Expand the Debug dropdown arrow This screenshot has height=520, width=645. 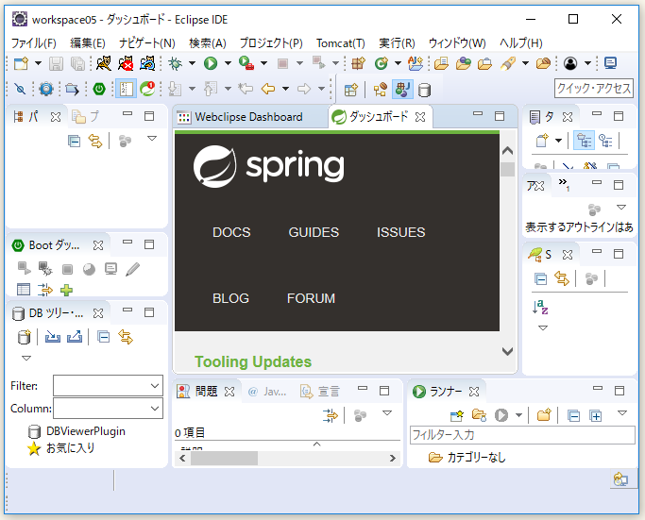(192, 63)
